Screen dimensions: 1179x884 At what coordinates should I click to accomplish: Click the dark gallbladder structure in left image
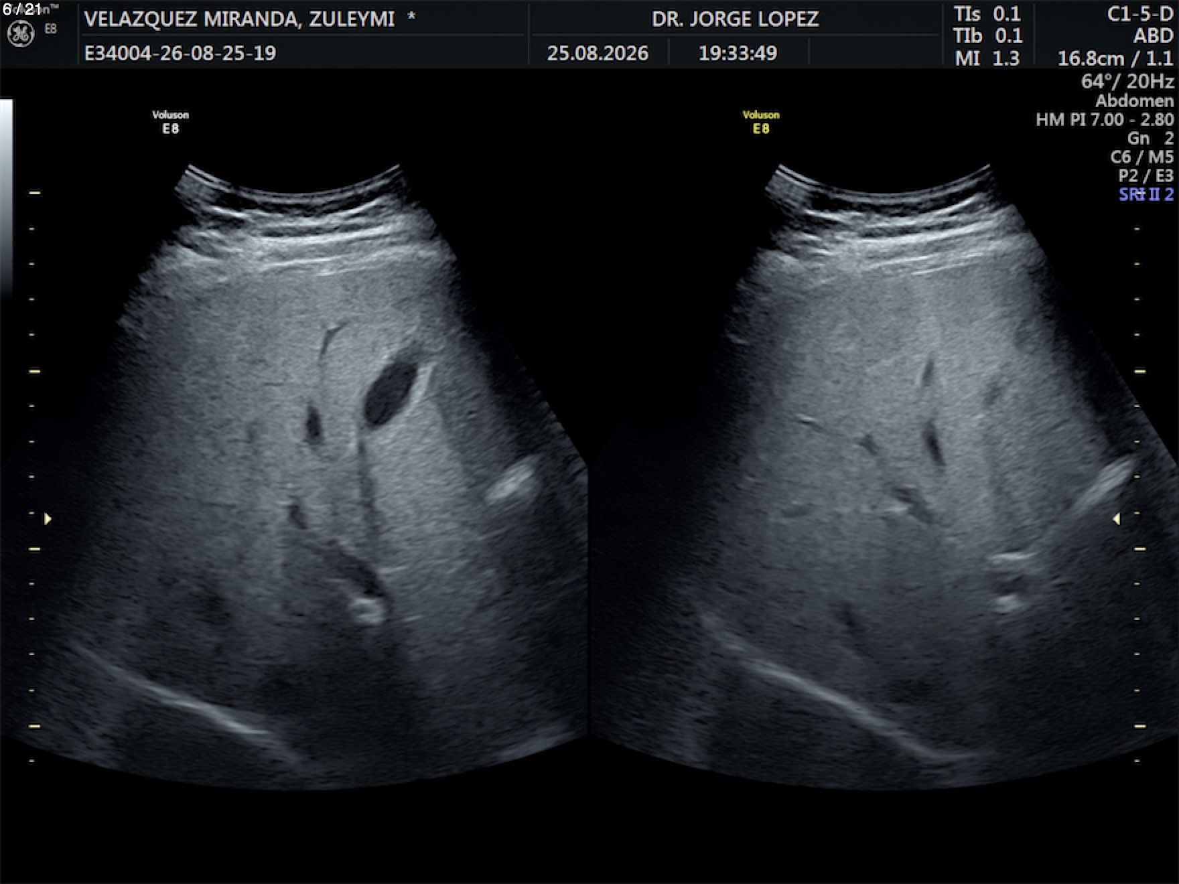pyautogui.click(x=389, y=394)
